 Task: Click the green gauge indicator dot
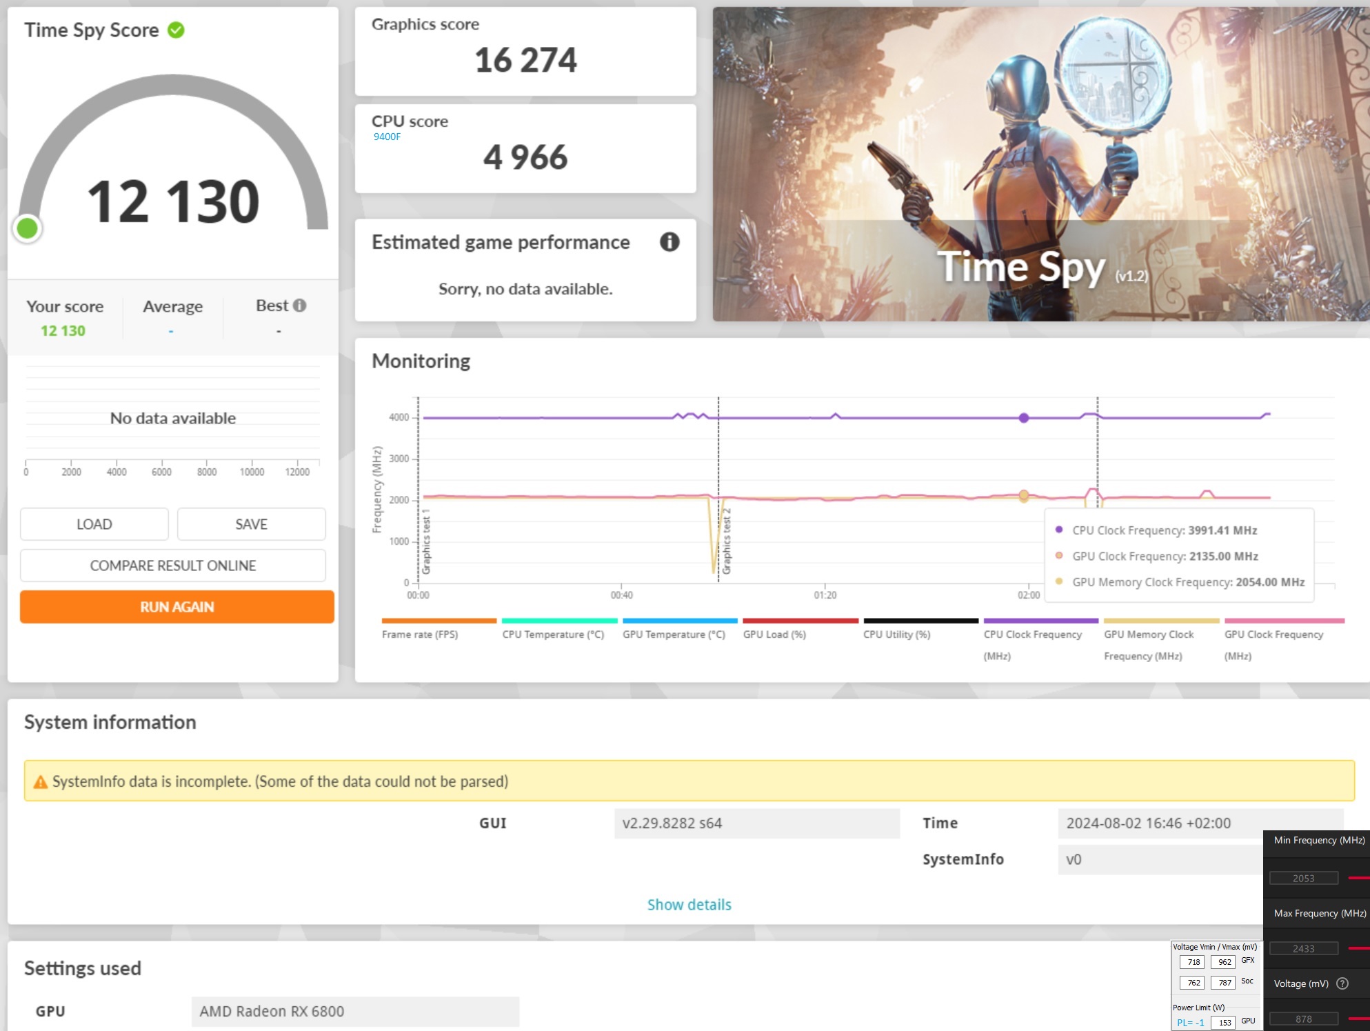pos(28,228)
